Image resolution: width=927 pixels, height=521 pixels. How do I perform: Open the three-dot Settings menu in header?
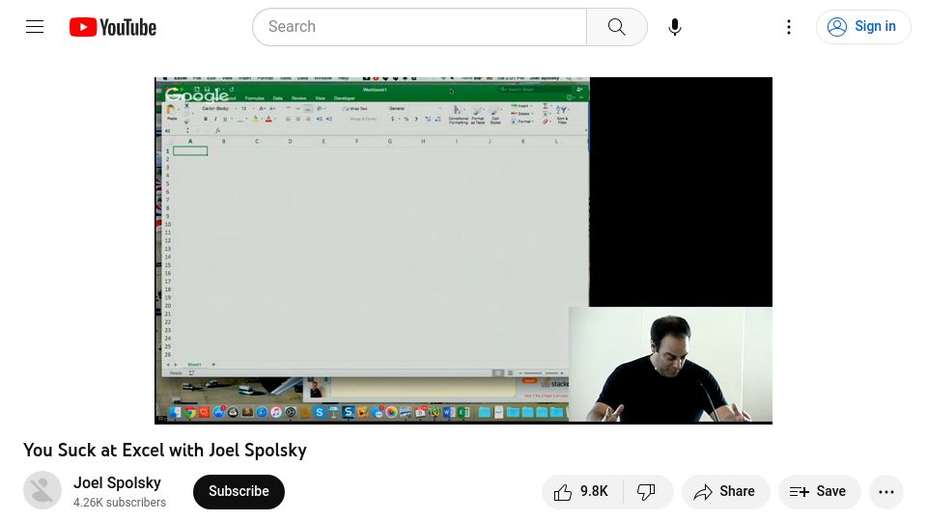pos(789,27)
